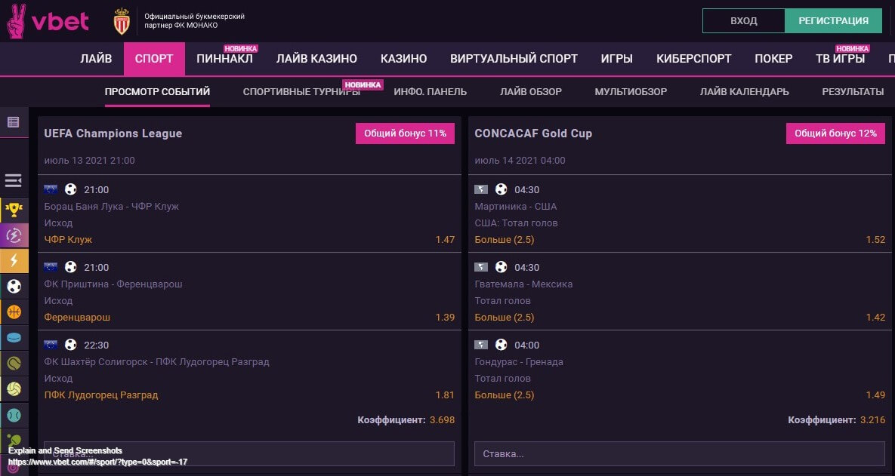Open ЛАЙВ КАЛЕНДАРЬ
The height and width of the screenshot is (476, 895).
click(744, 92)
